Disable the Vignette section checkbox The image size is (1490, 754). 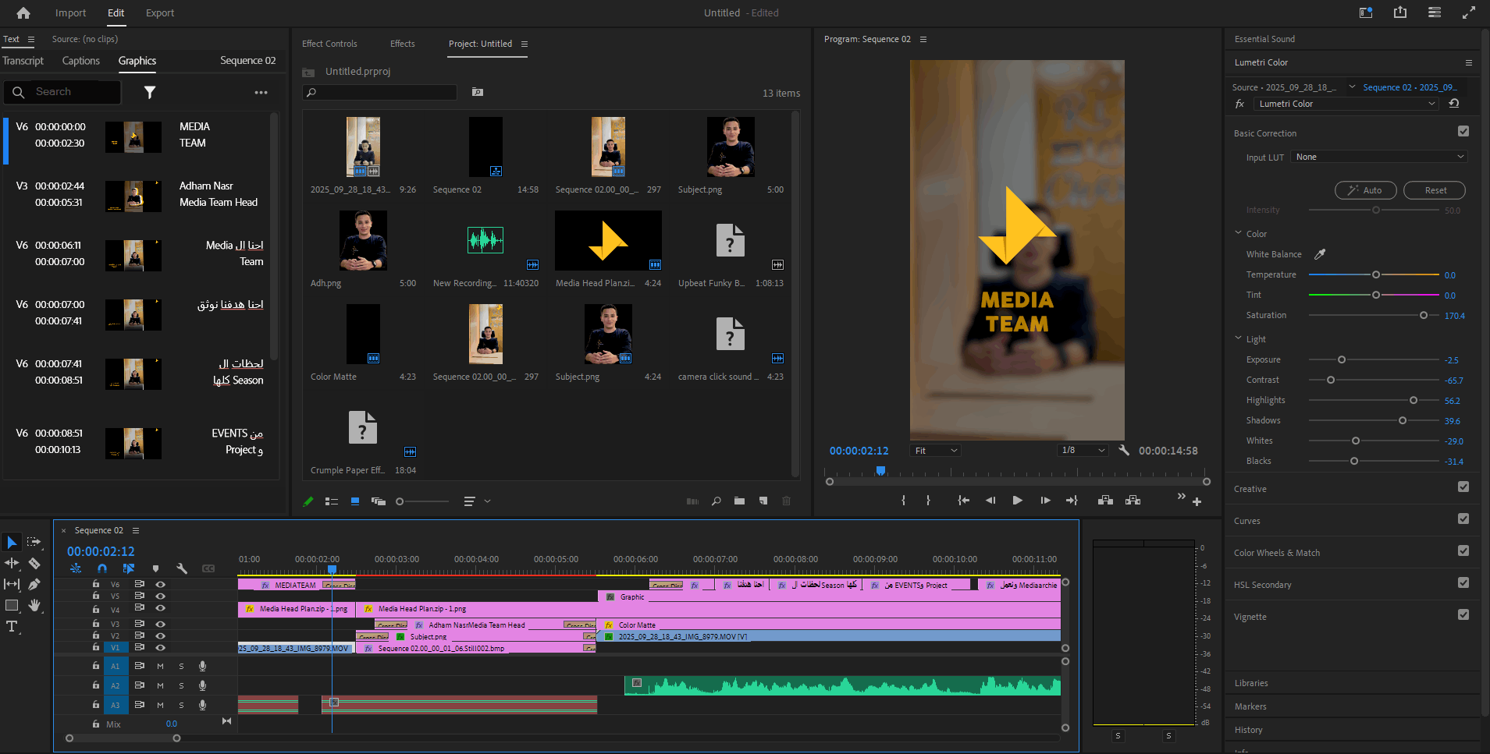coord(1463,615)
